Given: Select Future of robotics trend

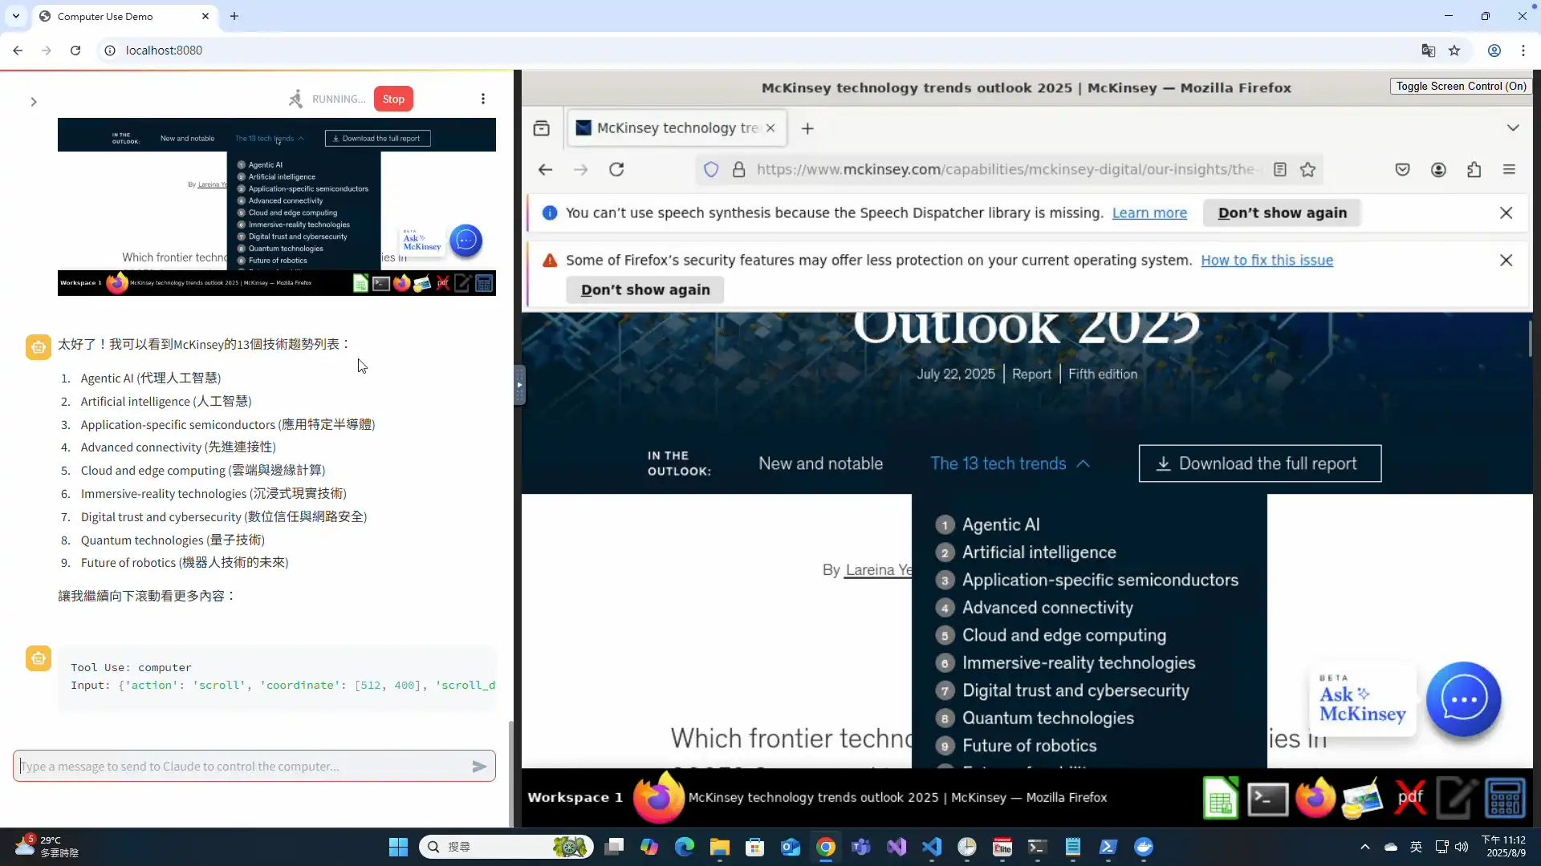Looking at the screenshot, I should (x=1029, y=746).
